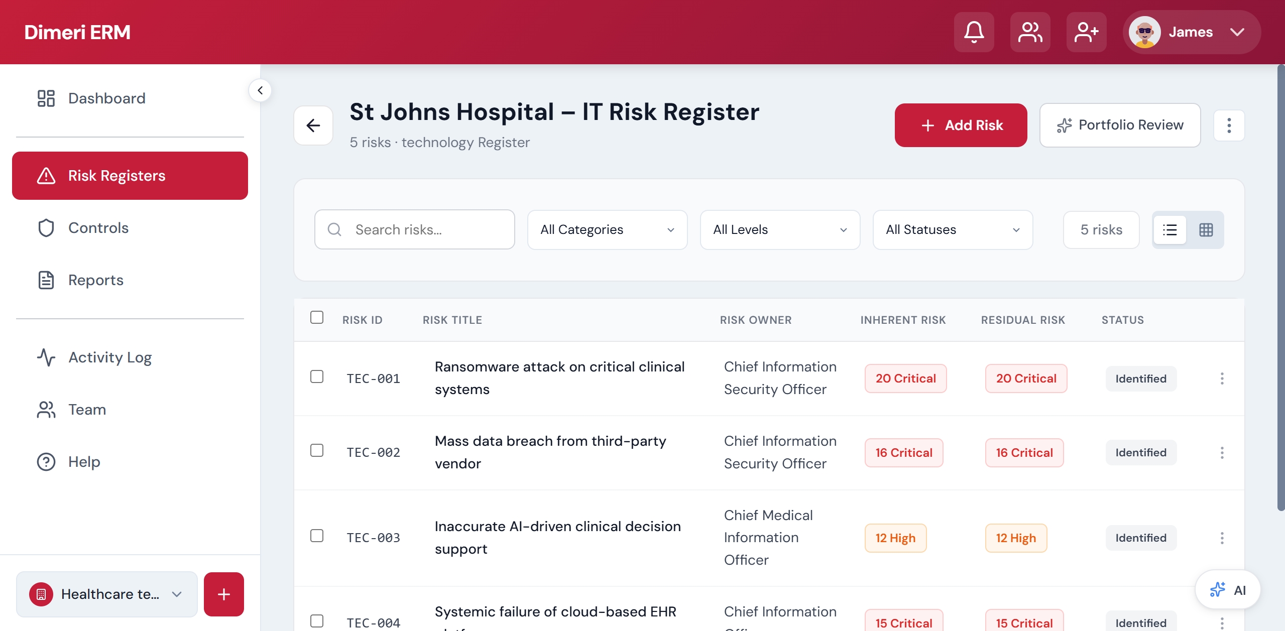Click the Add Risk button
Viewport: 1285px width, 631px height.
click(961, 125)
